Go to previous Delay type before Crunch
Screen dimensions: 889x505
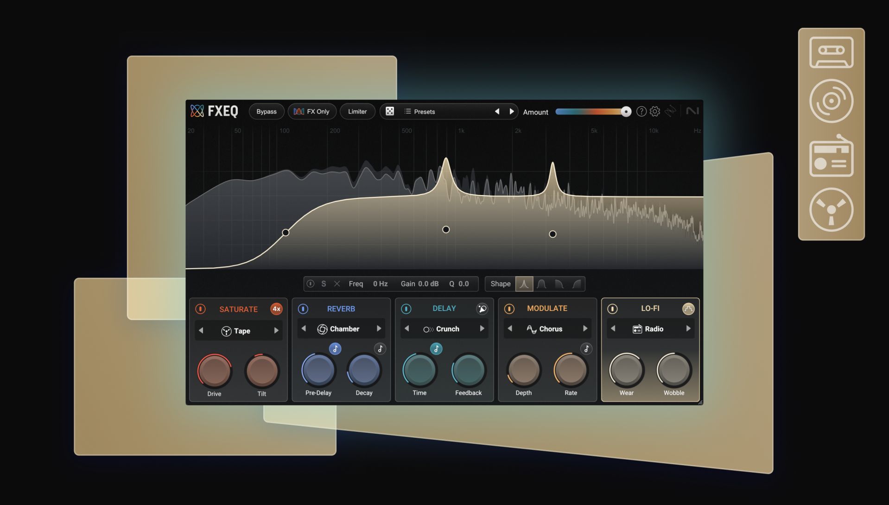(406, 328)
